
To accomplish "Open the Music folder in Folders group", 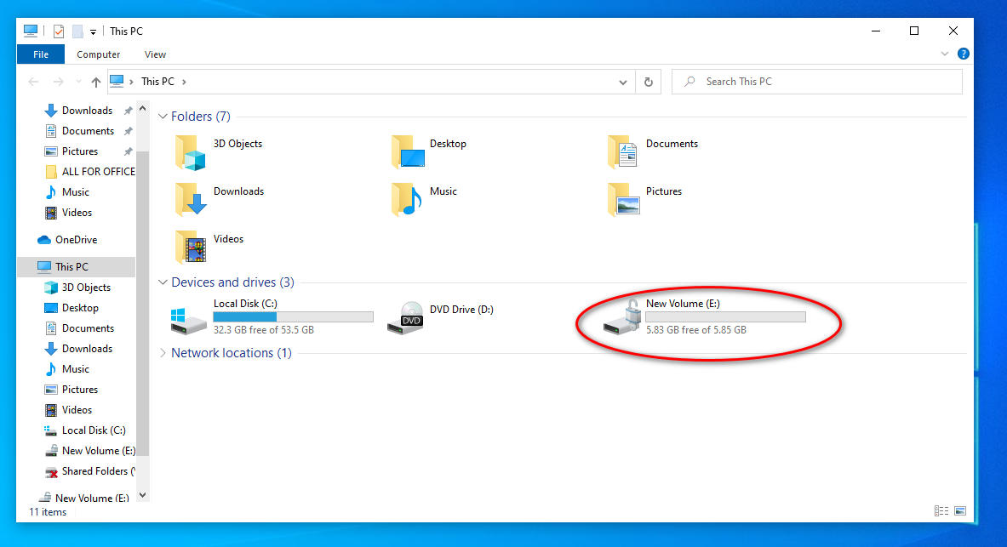I will (407, 200).
